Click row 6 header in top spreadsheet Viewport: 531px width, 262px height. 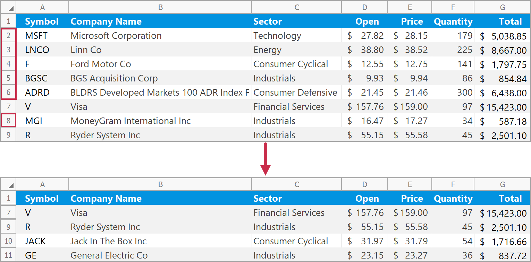[9, 93]
